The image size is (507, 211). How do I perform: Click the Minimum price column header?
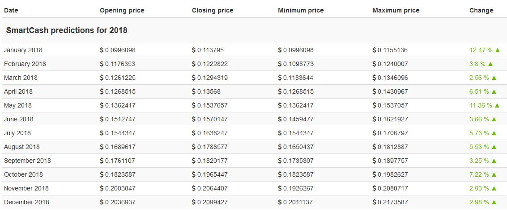[301, 10]
